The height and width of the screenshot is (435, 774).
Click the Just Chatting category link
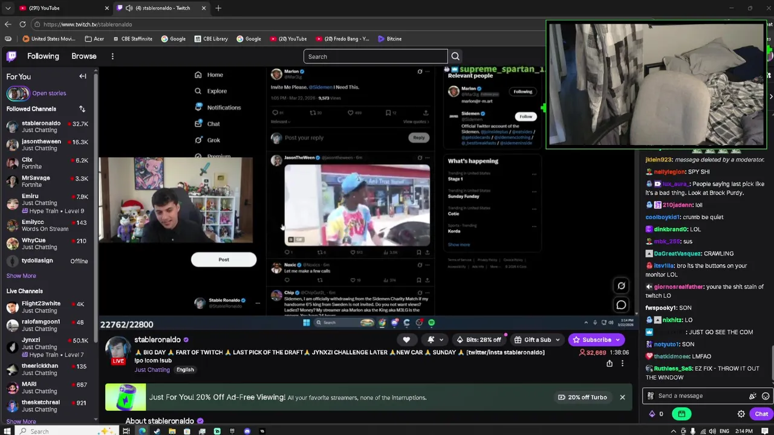click(x=152, y=370)
